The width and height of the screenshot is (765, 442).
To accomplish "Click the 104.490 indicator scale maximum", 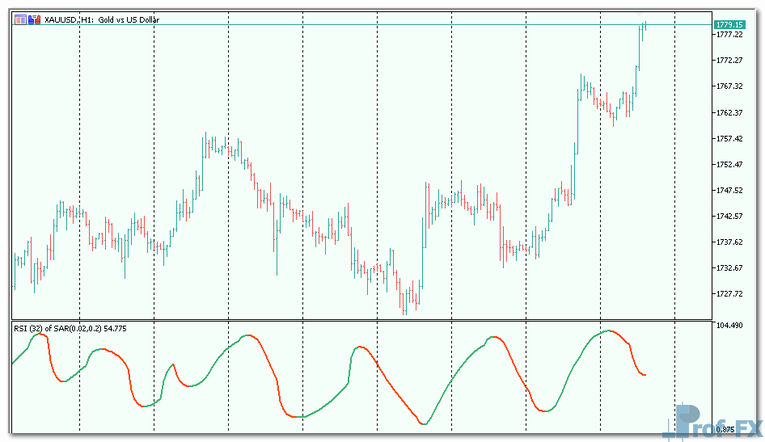I will 730,325.
